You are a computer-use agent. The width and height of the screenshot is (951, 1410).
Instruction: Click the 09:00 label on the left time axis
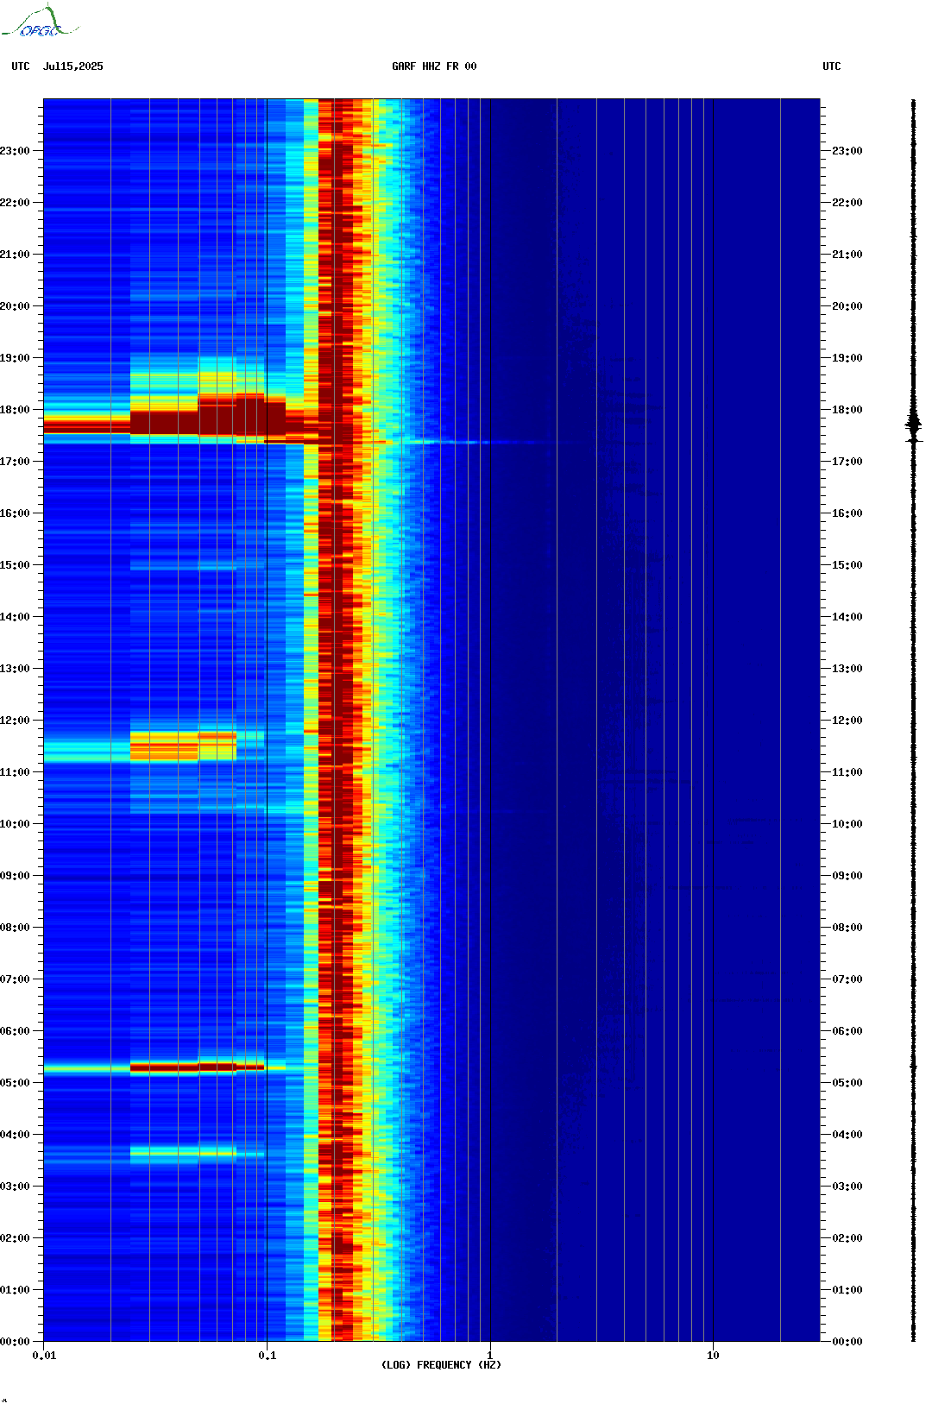point(15,876)
